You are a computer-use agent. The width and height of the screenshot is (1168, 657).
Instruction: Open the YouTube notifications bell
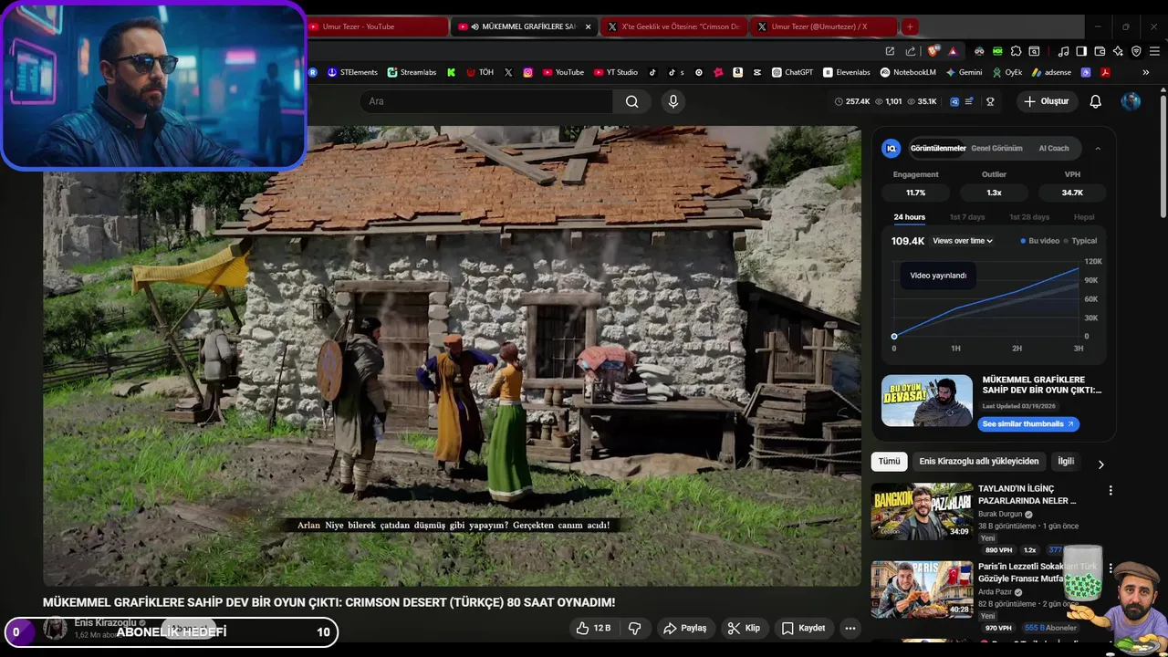tap(1095, 101)
